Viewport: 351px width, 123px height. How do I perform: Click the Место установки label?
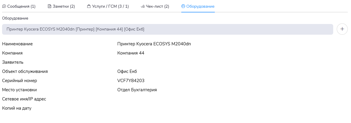pos(19,90)
